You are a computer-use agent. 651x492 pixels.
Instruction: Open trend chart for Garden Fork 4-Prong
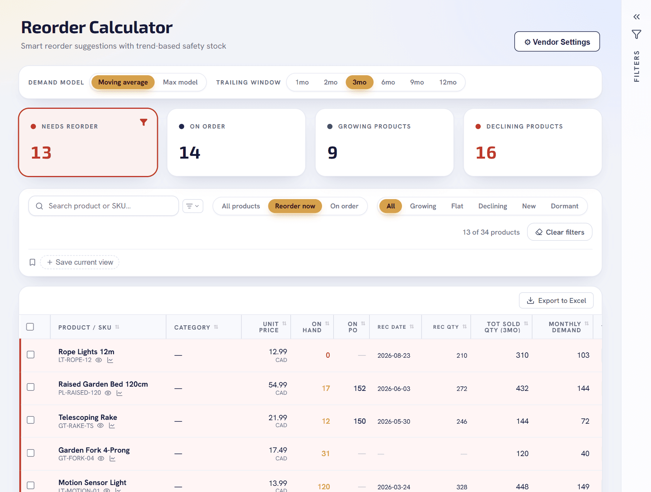(x=112, y=458)
